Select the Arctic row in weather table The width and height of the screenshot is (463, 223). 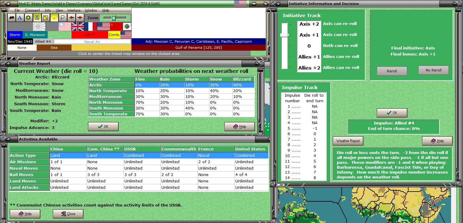coord(171,85)
